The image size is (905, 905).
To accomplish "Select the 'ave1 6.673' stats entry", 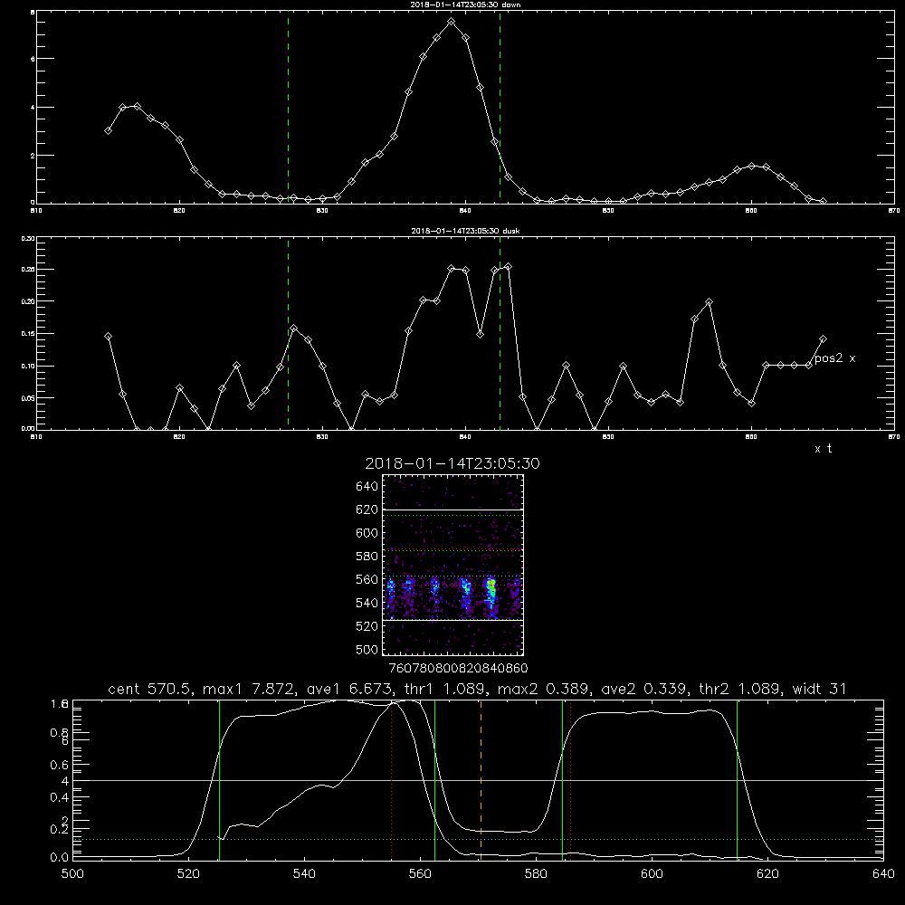I will tap(349, 689).
